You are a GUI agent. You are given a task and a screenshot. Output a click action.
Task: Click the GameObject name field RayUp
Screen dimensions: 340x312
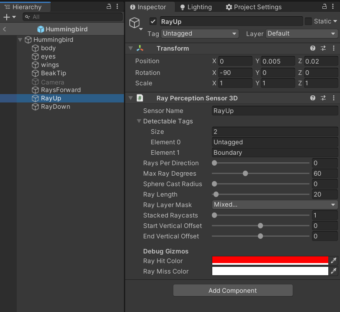pos(232,21)
